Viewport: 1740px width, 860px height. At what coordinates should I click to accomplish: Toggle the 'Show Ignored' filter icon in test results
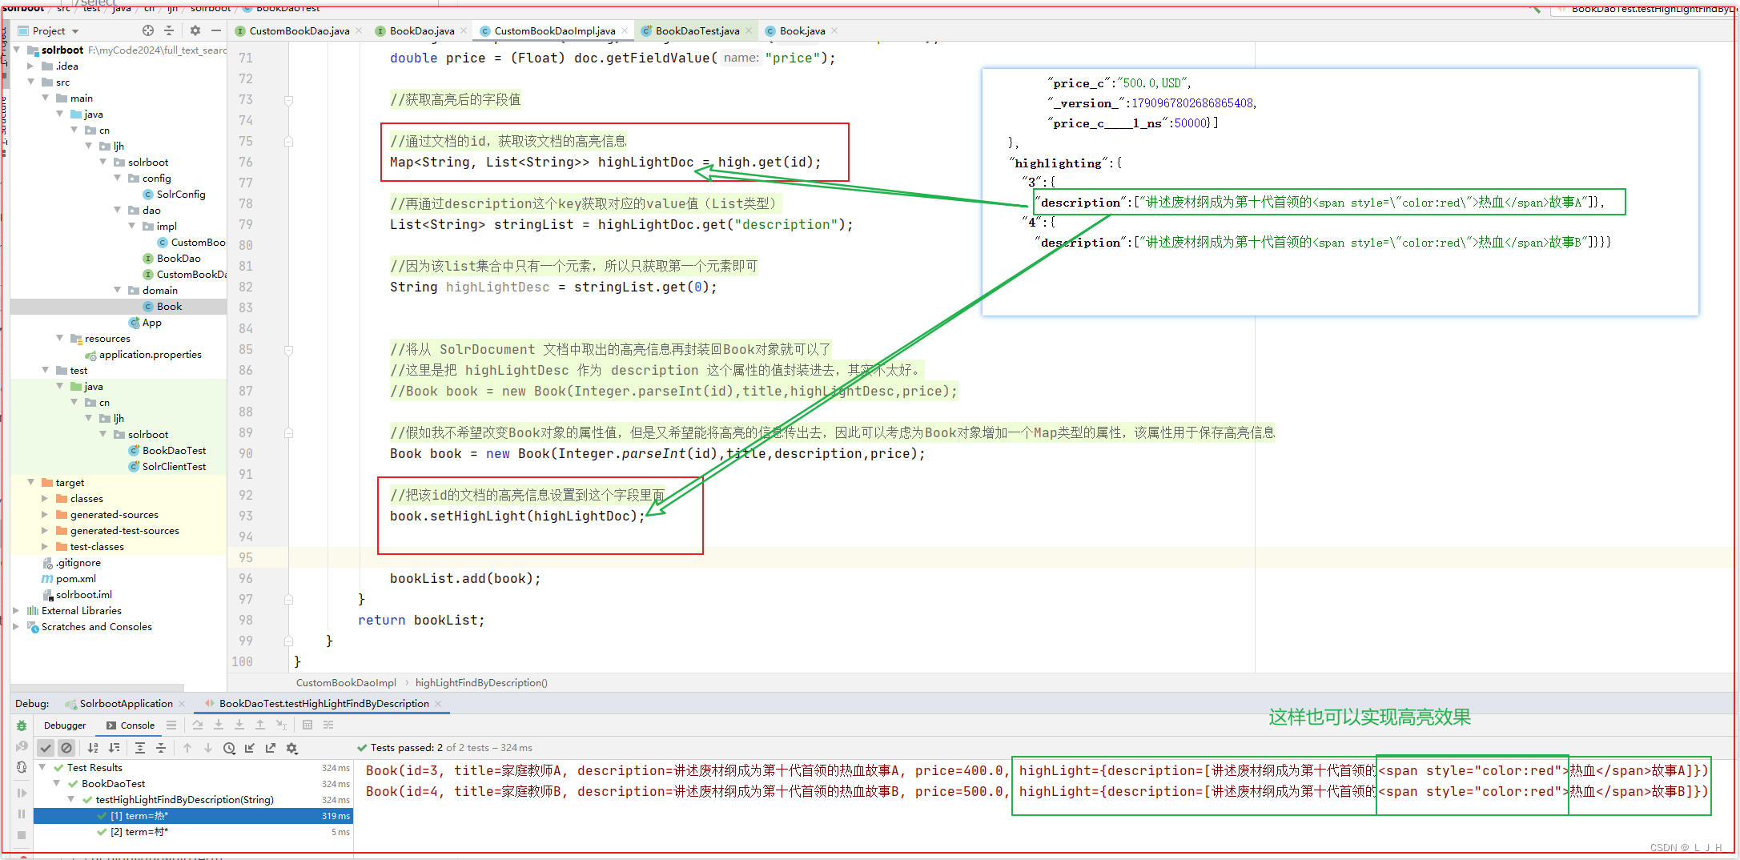point(66,747)
